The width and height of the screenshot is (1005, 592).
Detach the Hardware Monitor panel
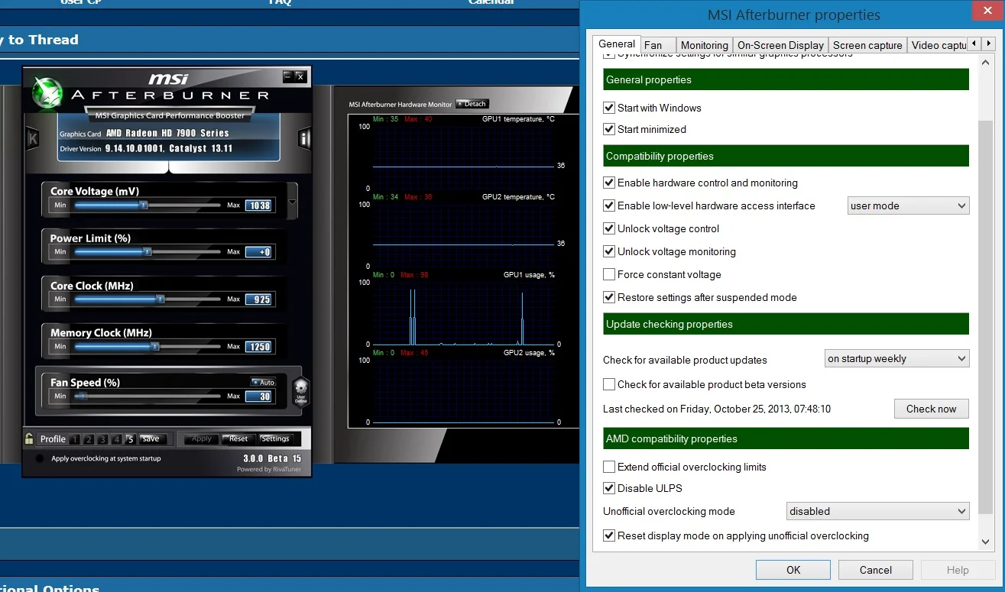click(472, 104)
